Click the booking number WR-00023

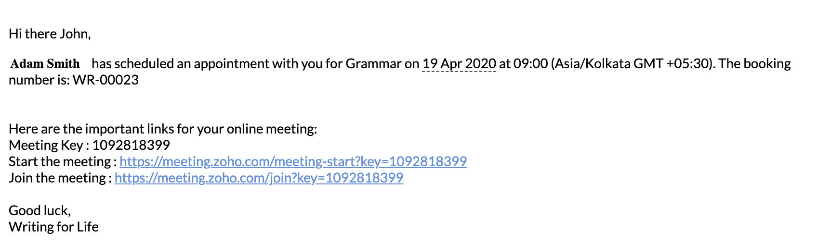point(106,80)
